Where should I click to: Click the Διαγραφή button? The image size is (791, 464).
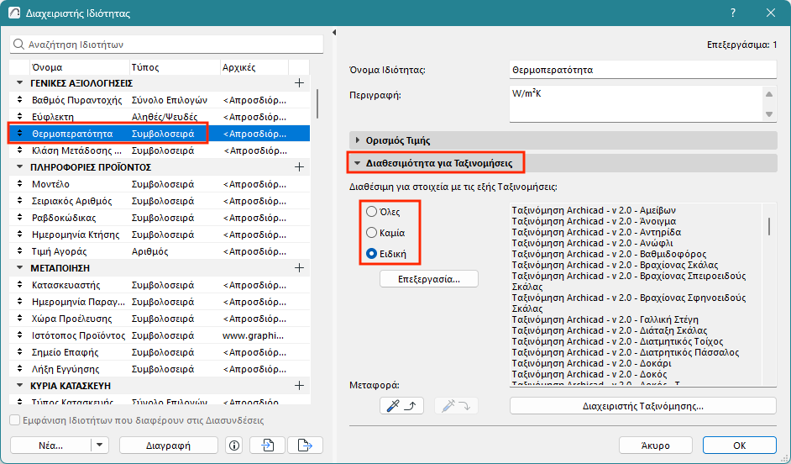point(169,446)
